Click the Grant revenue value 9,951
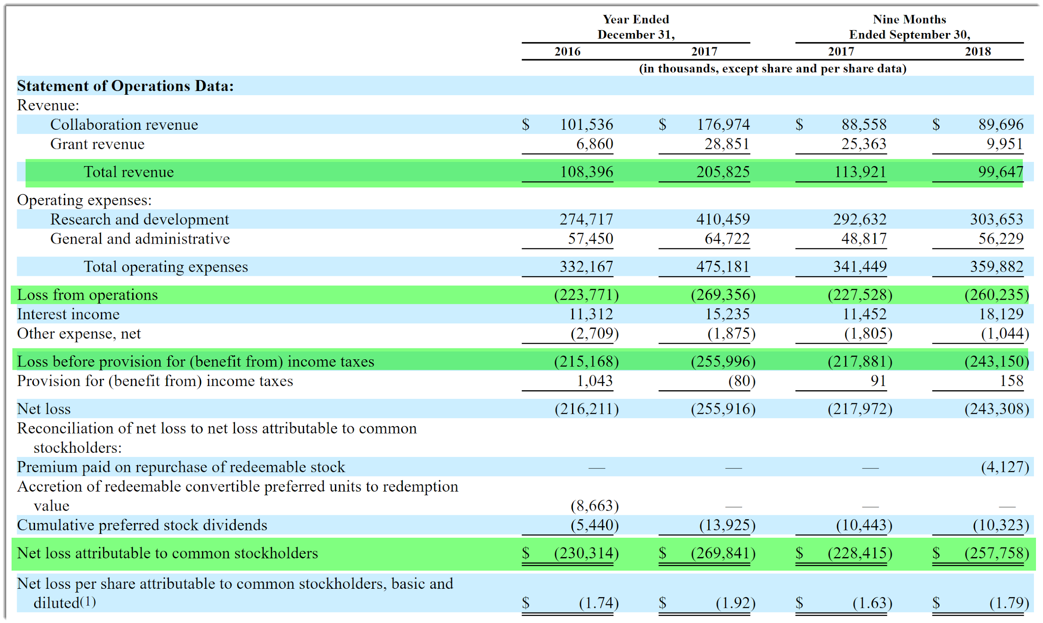Screen dimensions: 1043x623 tap(1004, 144)
